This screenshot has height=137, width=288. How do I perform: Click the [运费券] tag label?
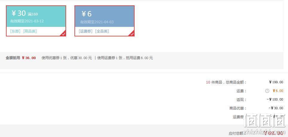pos(86,31)
